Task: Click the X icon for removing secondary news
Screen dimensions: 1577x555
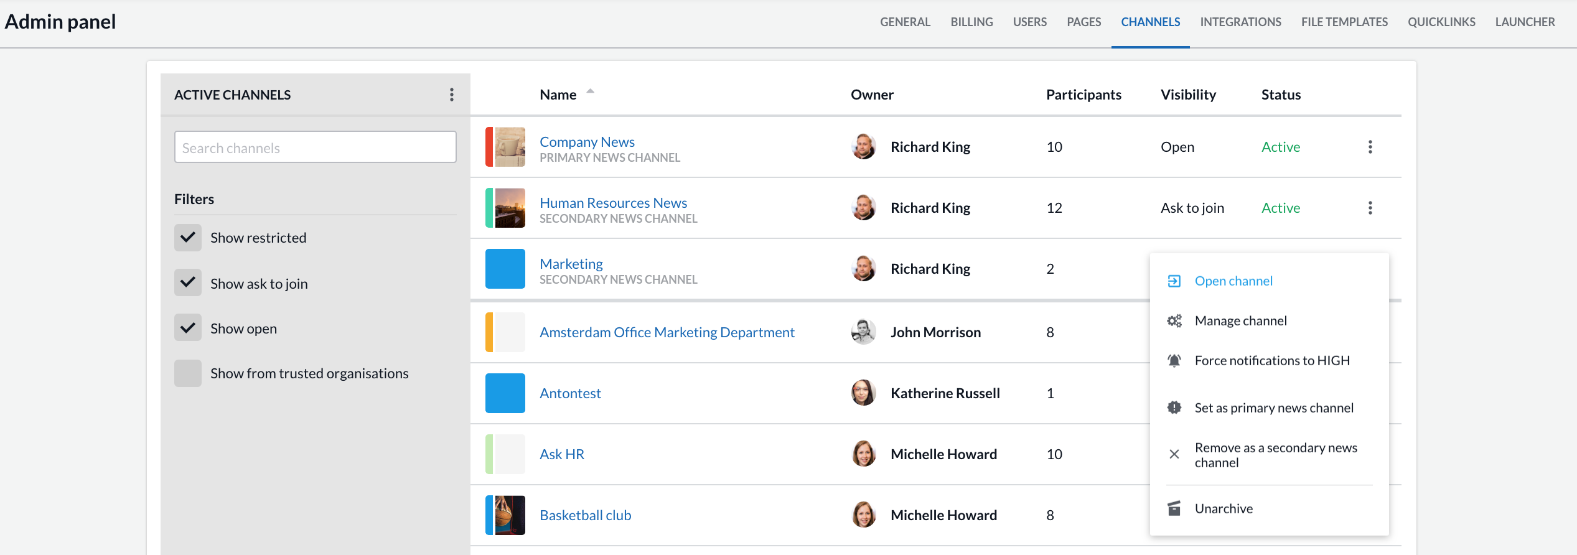Action: (x=1174, y=454)
